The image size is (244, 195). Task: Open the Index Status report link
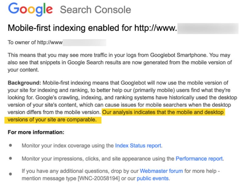pos(138,146)
